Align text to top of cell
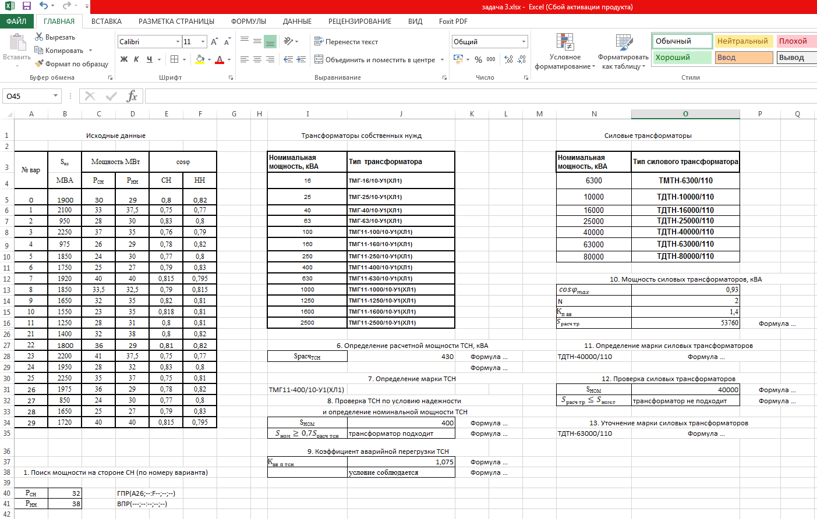817x519 pixels. click(245, 41)
